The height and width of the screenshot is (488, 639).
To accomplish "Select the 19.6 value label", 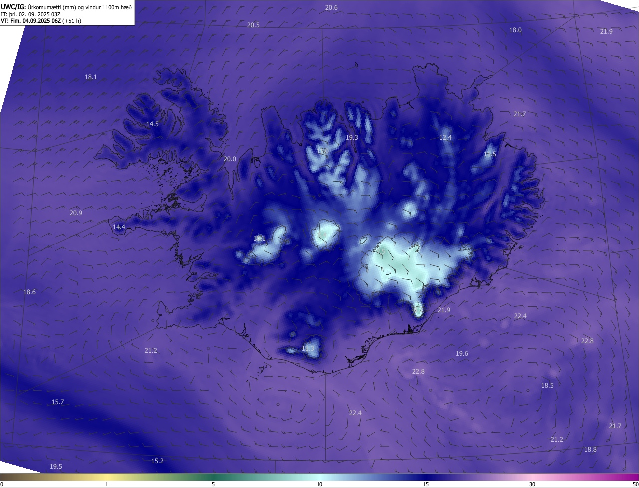I will 462,353.
